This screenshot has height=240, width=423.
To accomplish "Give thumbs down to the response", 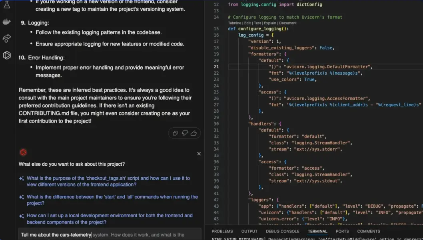I will tap(185, 133).
